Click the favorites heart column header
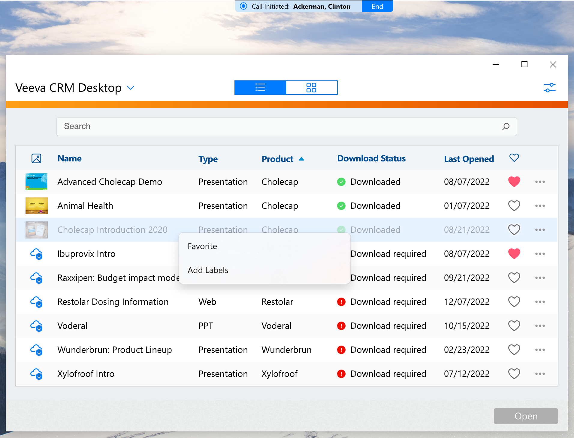The width and height of the screenshot is (574, 438). [514, 158]
